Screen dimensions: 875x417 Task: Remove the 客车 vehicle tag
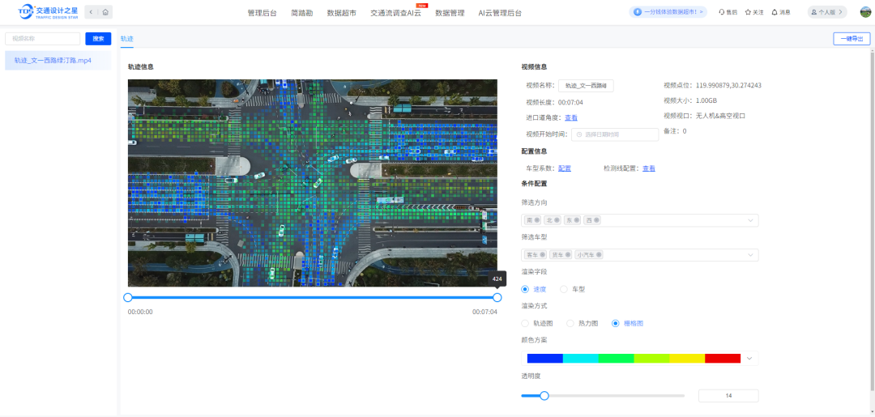pos(544,255)
